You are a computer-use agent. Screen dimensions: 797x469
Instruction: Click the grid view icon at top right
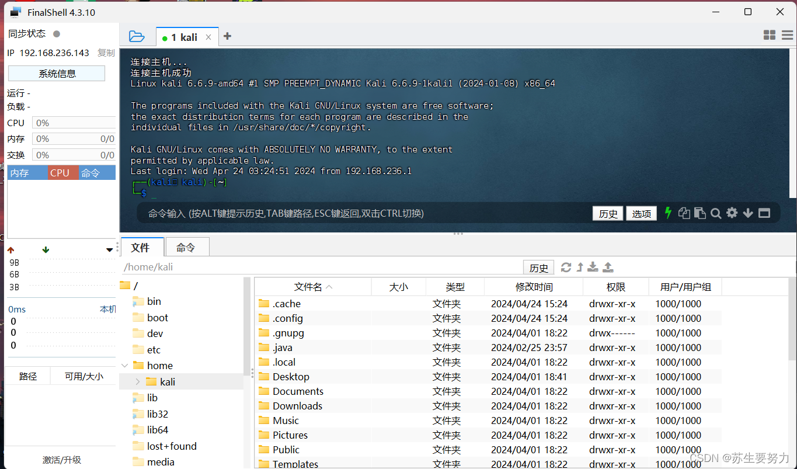coord(770,35)
